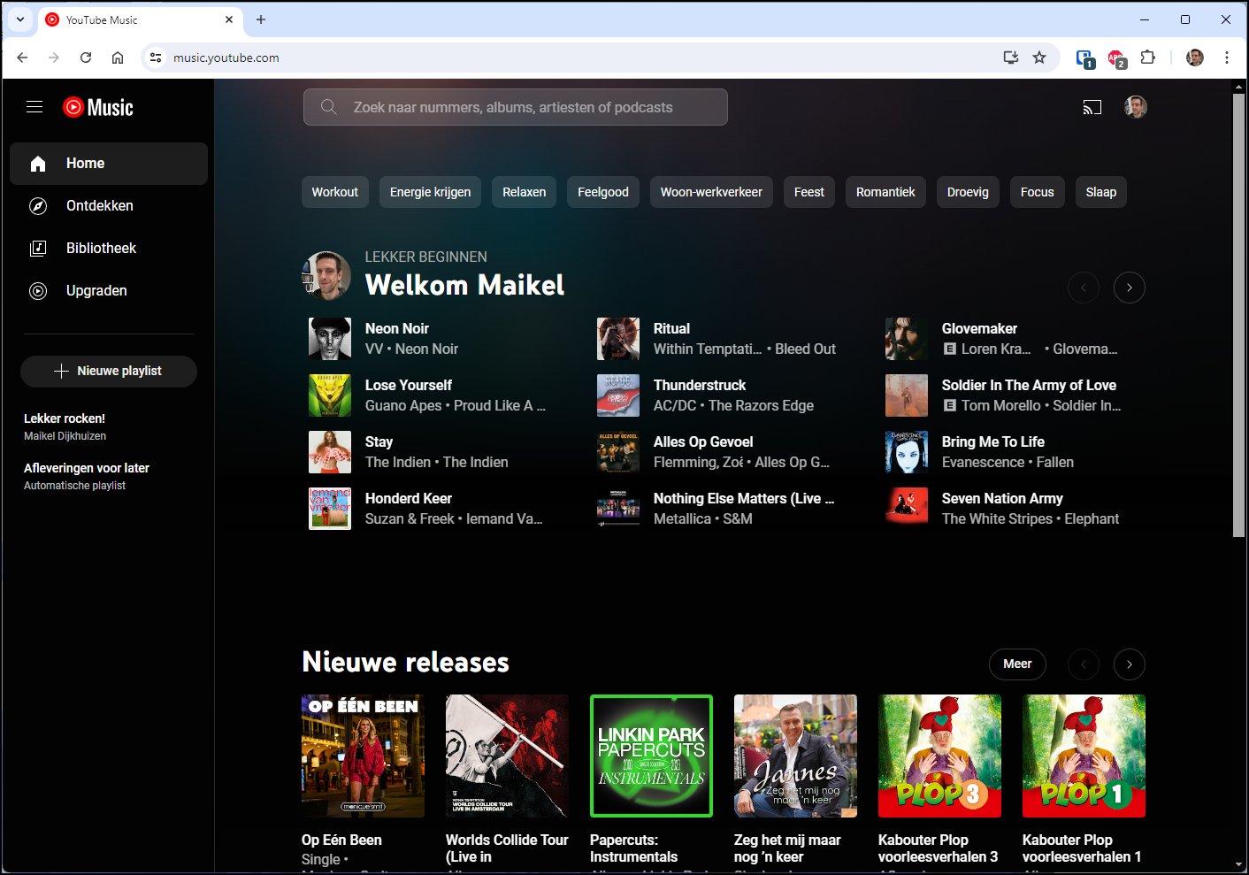The width and height of the screenshot is (1249, 875).
Task: Select the Relaxen chip
Action: [525, 192]
